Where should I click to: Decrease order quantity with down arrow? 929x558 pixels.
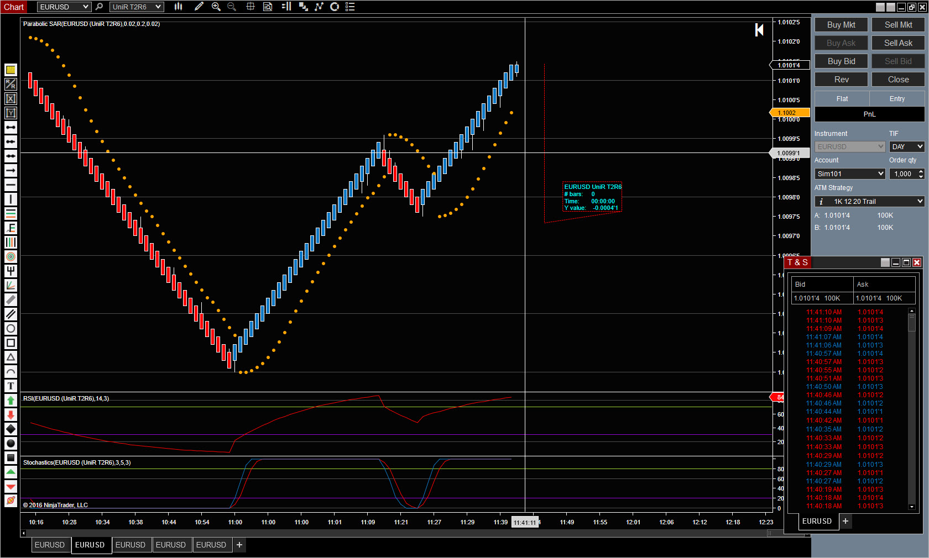[x=921, y=176]
